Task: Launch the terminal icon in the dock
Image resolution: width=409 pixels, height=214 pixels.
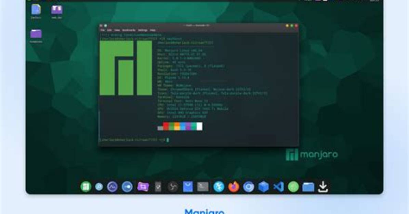Action: click(203, 187)
